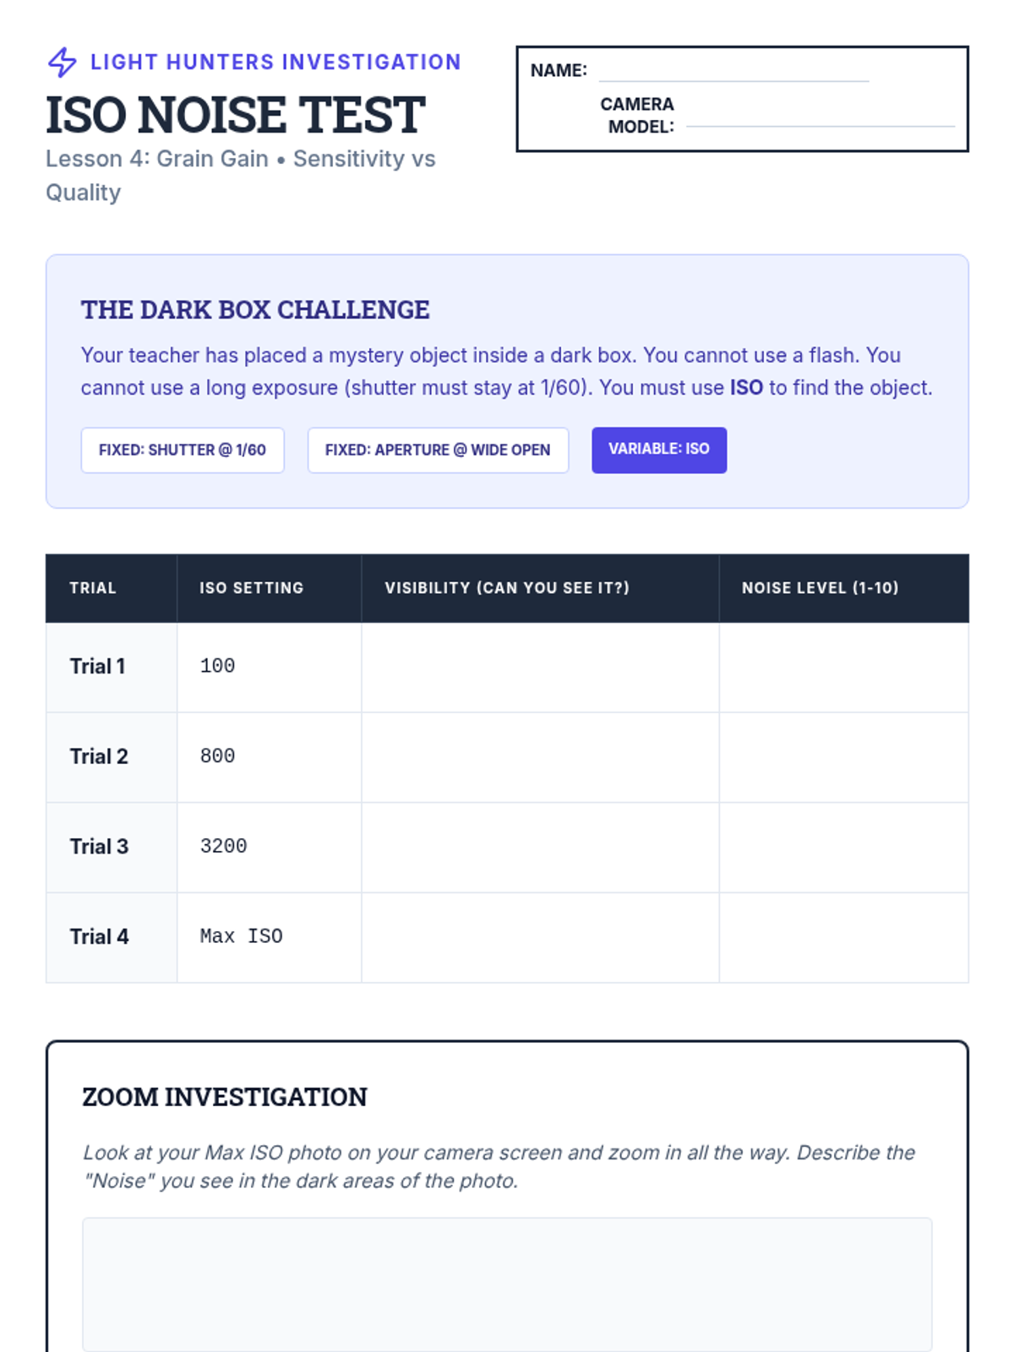
Task: Select the Trial 1 visibility cell
Action: (540, 667)
